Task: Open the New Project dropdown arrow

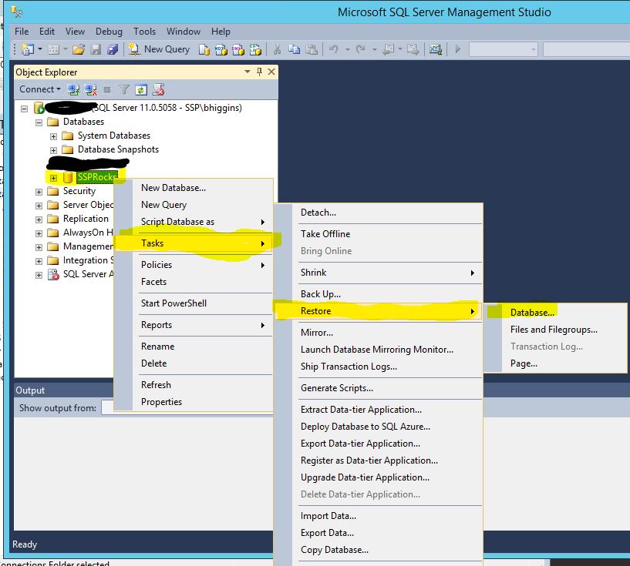Action: click(x=40, y=49)
